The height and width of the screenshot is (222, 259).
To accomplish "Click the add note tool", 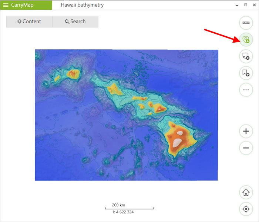I will [246, 56].
